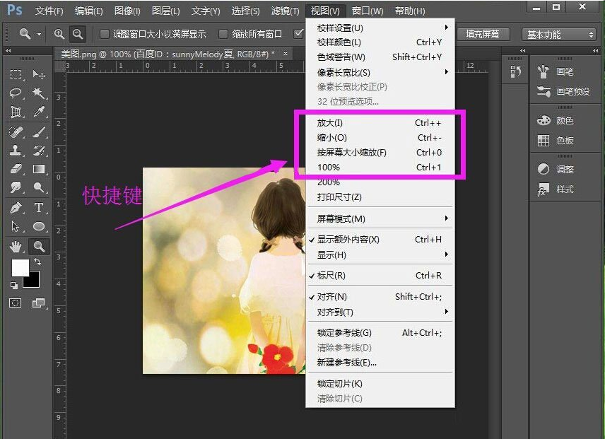This screenshot has height=439, width=605.
Task: Select the Clone Stamp tool
Action: point(16,151)
